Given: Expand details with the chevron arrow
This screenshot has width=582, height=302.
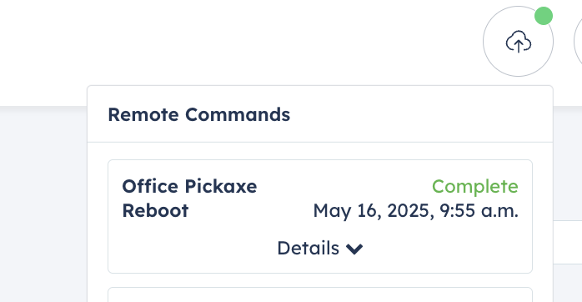Looking at the screenshot, I should coord(354,249).
